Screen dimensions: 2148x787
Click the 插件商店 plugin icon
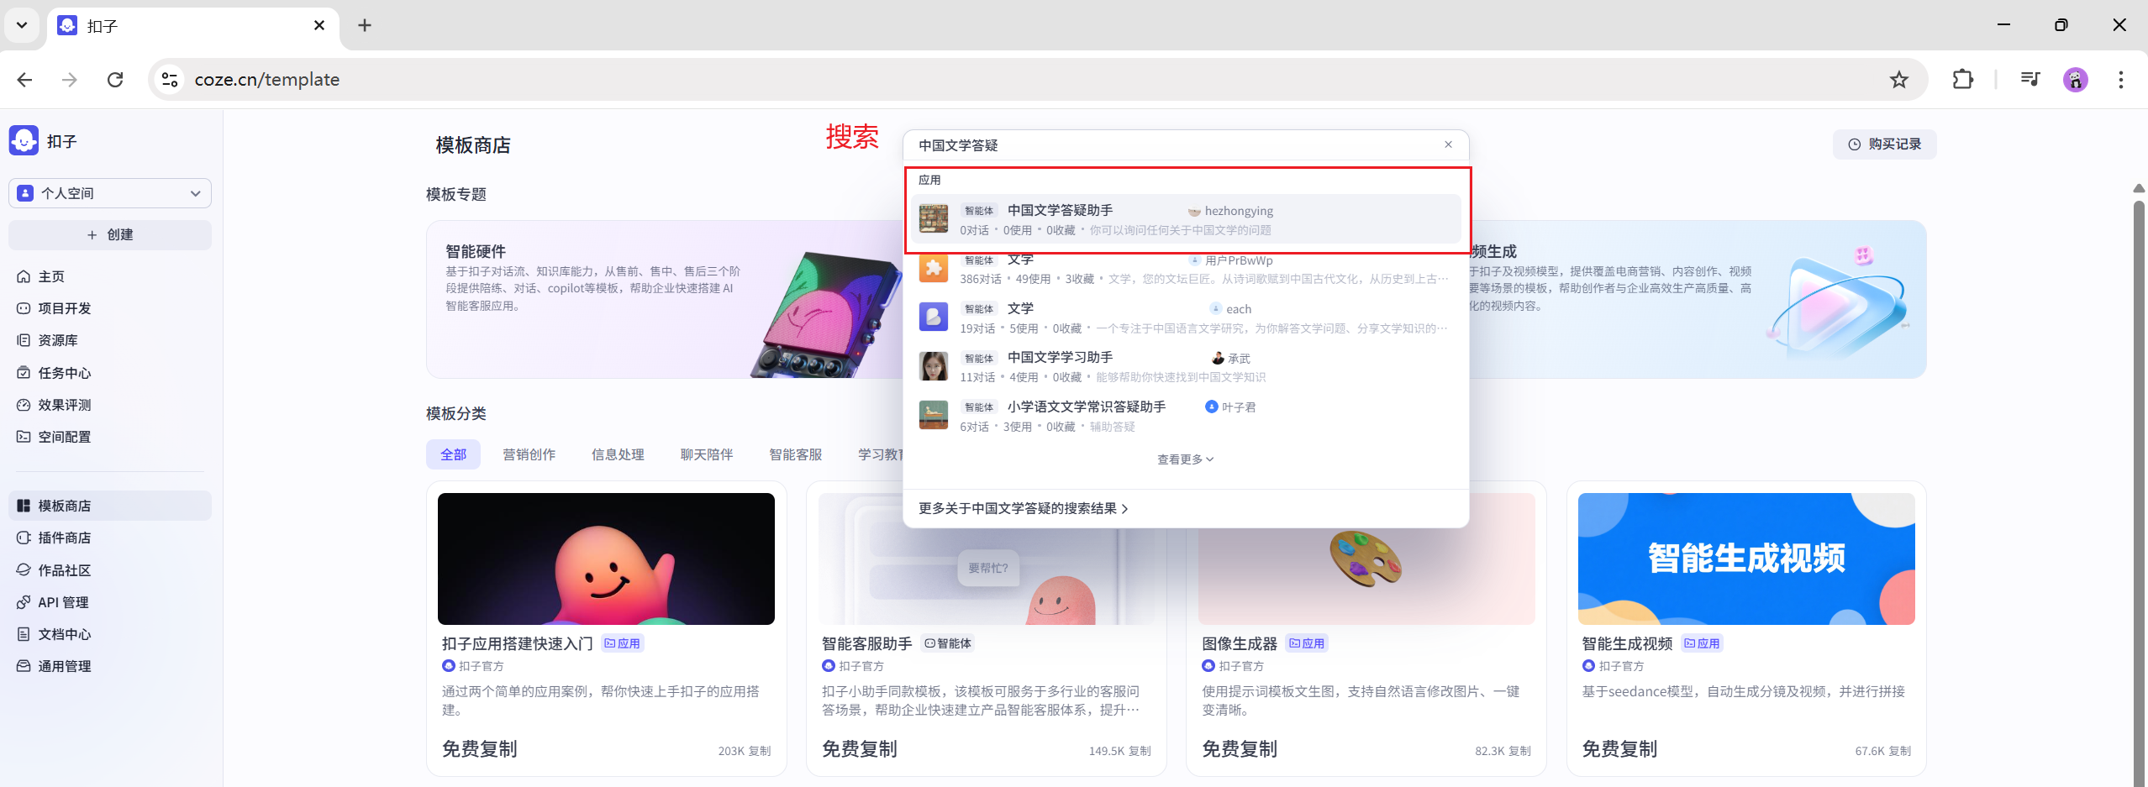pyautogui.click(x=24, y=538)
